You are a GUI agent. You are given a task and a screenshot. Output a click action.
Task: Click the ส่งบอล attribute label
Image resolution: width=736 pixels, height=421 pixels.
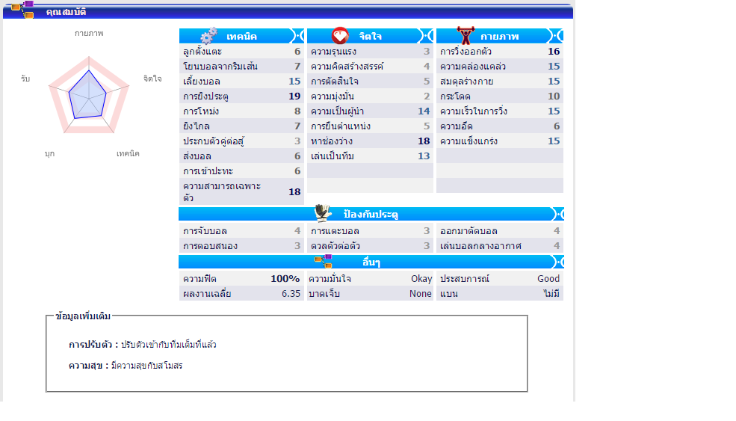pos(197,156)
